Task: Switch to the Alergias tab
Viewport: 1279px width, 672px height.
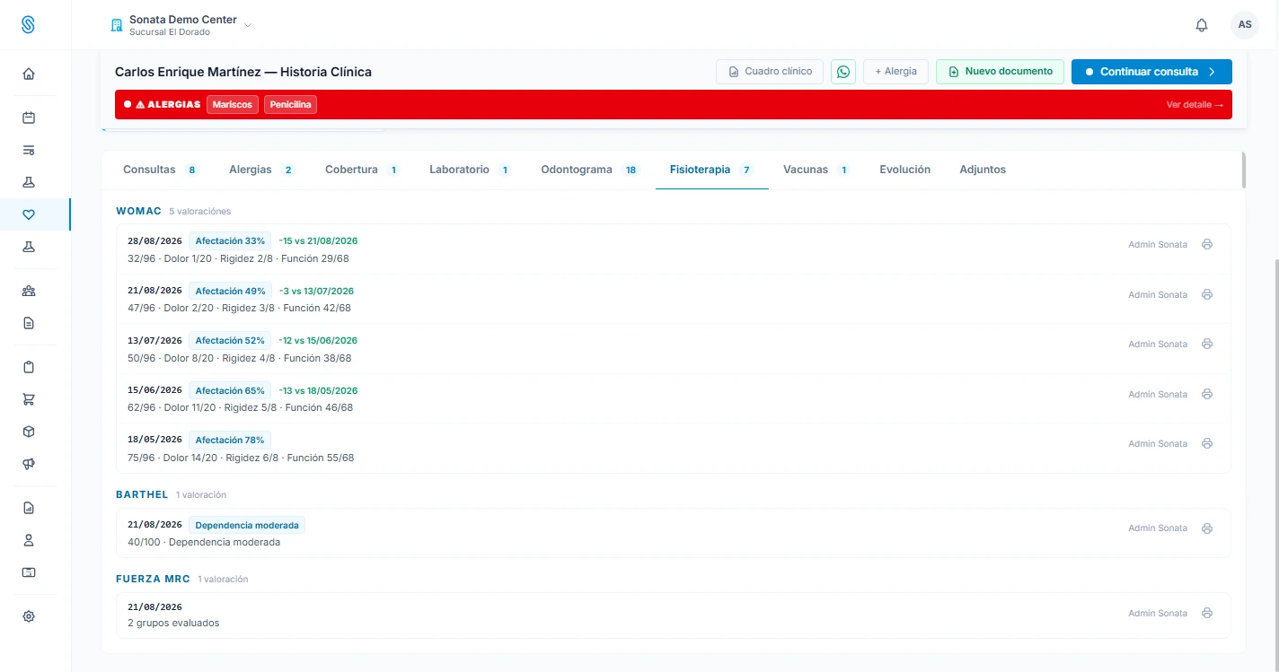Action: point(261,170)
